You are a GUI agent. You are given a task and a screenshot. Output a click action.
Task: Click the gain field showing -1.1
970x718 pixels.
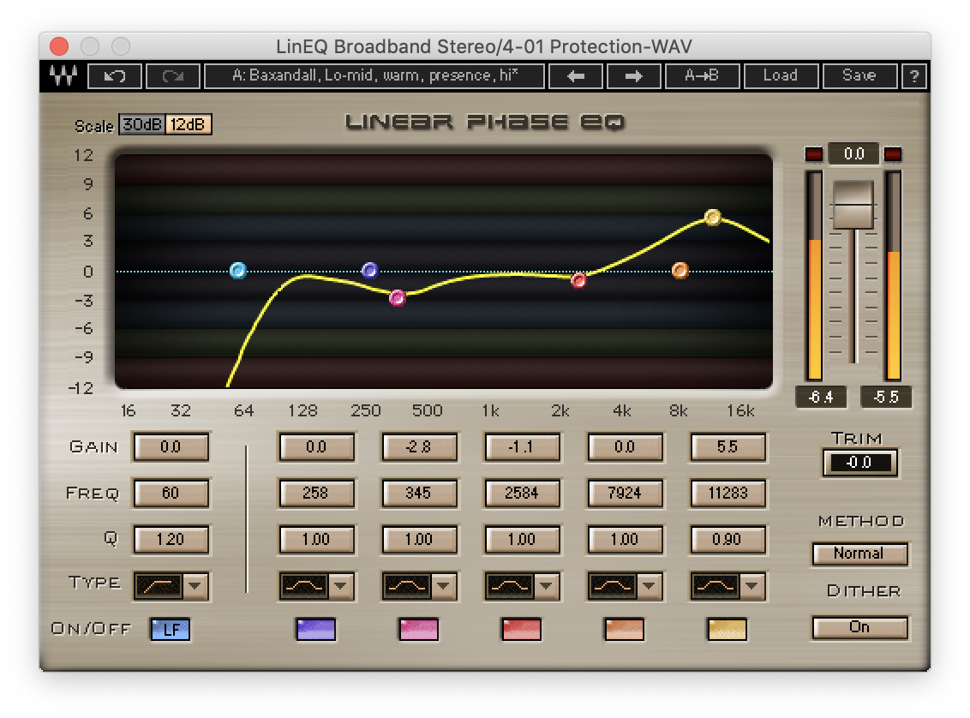pyautogui.click(x=522, y=446)
